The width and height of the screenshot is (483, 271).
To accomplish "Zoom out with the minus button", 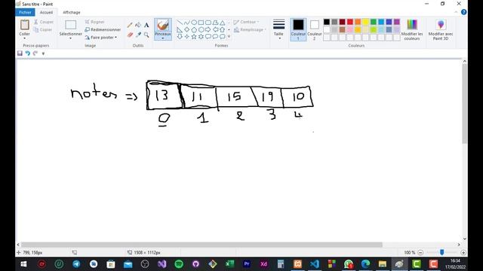I will 420,253.
